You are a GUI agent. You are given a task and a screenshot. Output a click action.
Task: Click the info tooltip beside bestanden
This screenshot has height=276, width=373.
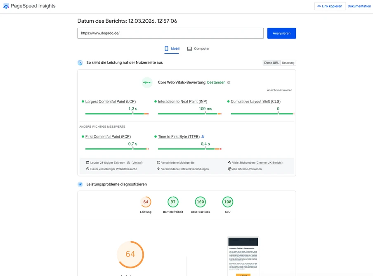coord(229,82)
